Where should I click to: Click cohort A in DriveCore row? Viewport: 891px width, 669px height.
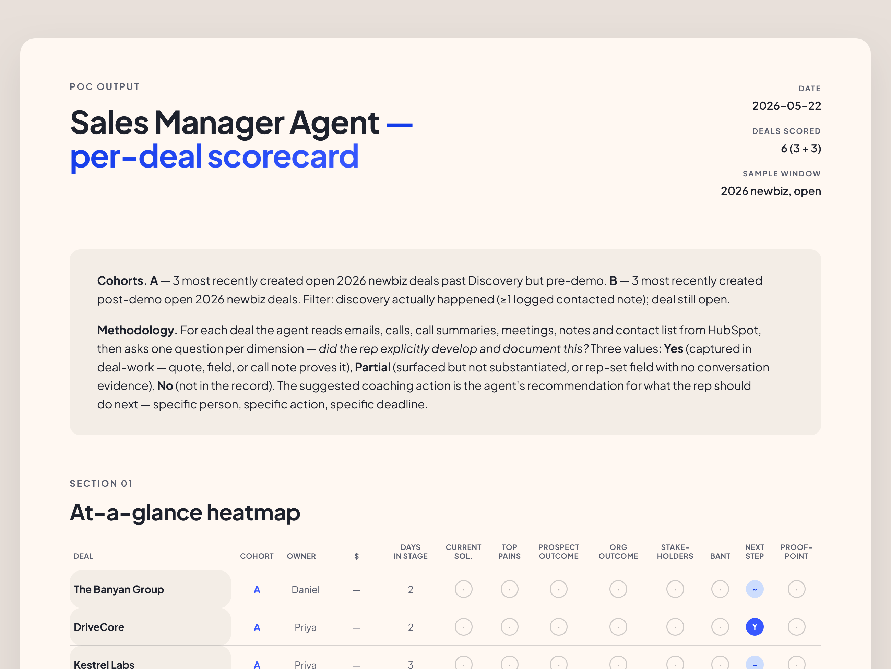coord(257,627)
